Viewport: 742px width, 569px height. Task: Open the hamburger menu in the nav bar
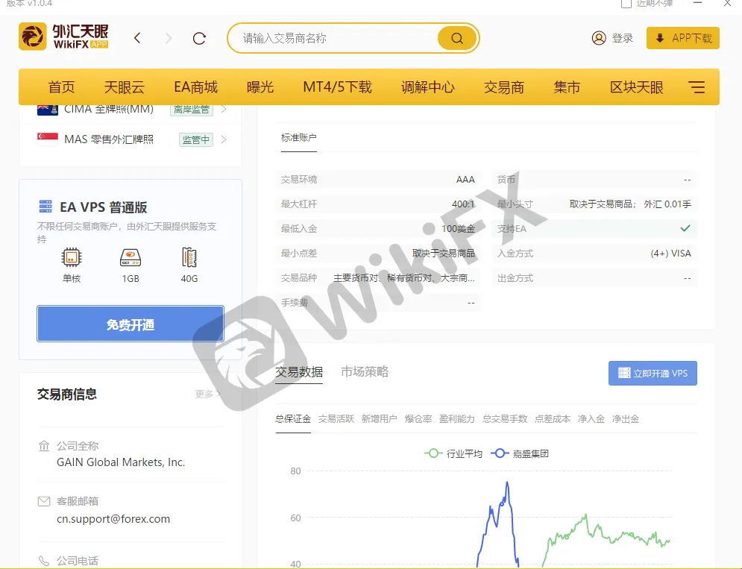[696, 87]
